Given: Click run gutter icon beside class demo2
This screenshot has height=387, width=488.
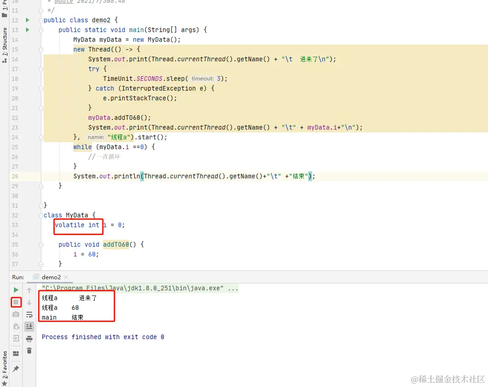Looking at the screenshot, I should [x=27, y=20].
